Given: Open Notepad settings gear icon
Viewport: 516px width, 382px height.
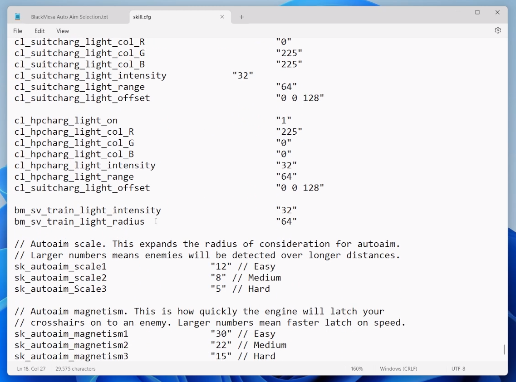Looking at the screenshot, I should (x=497, y=30).
